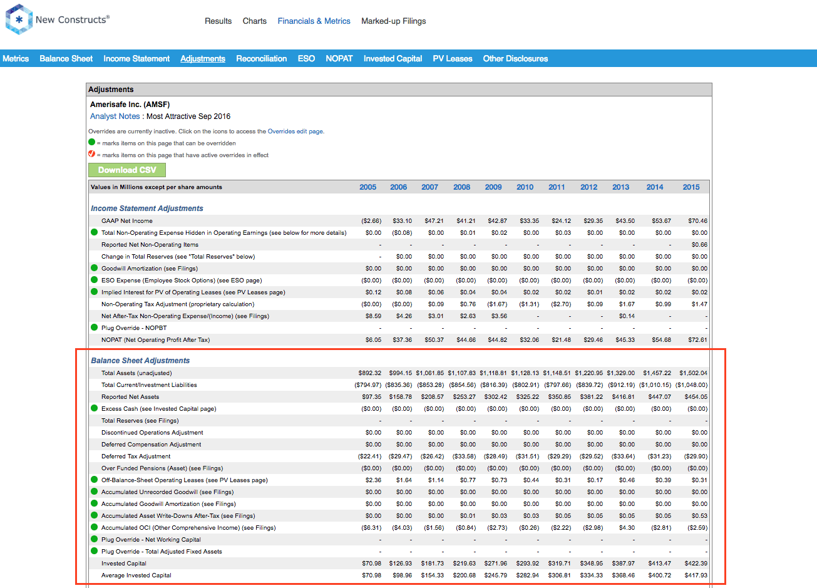Click the 2015 column year link
This screenshot has width=817, height=588.
(x=691, y=187)
